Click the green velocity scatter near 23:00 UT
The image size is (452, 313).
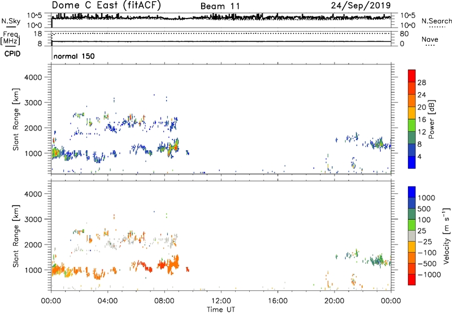pos(378,260)
